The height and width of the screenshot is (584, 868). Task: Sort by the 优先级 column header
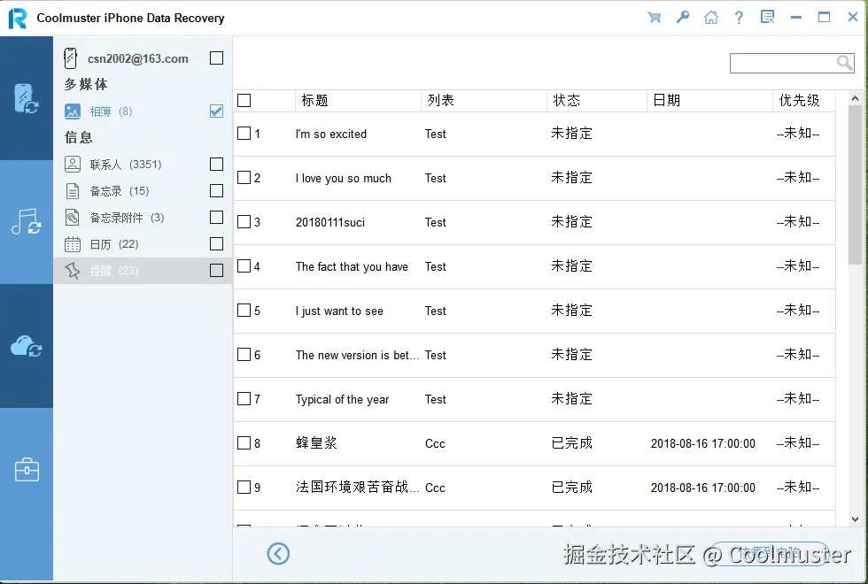[x=804, y=101]
